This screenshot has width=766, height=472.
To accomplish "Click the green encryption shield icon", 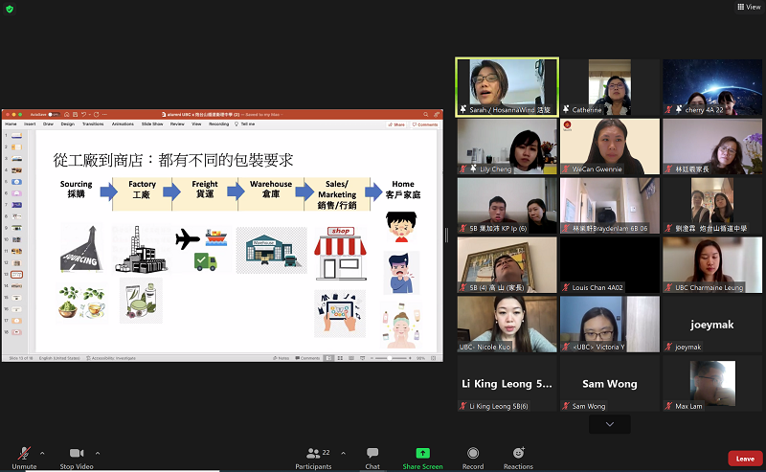I will click(10, 9).
